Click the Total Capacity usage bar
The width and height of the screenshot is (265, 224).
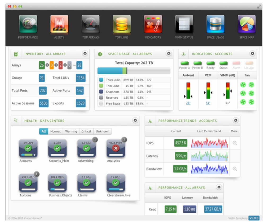(x=134, y=71)
